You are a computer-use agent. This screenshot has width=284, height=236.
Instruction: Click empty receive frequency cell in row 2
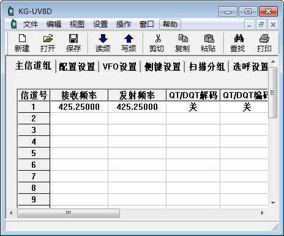point(79,118)
